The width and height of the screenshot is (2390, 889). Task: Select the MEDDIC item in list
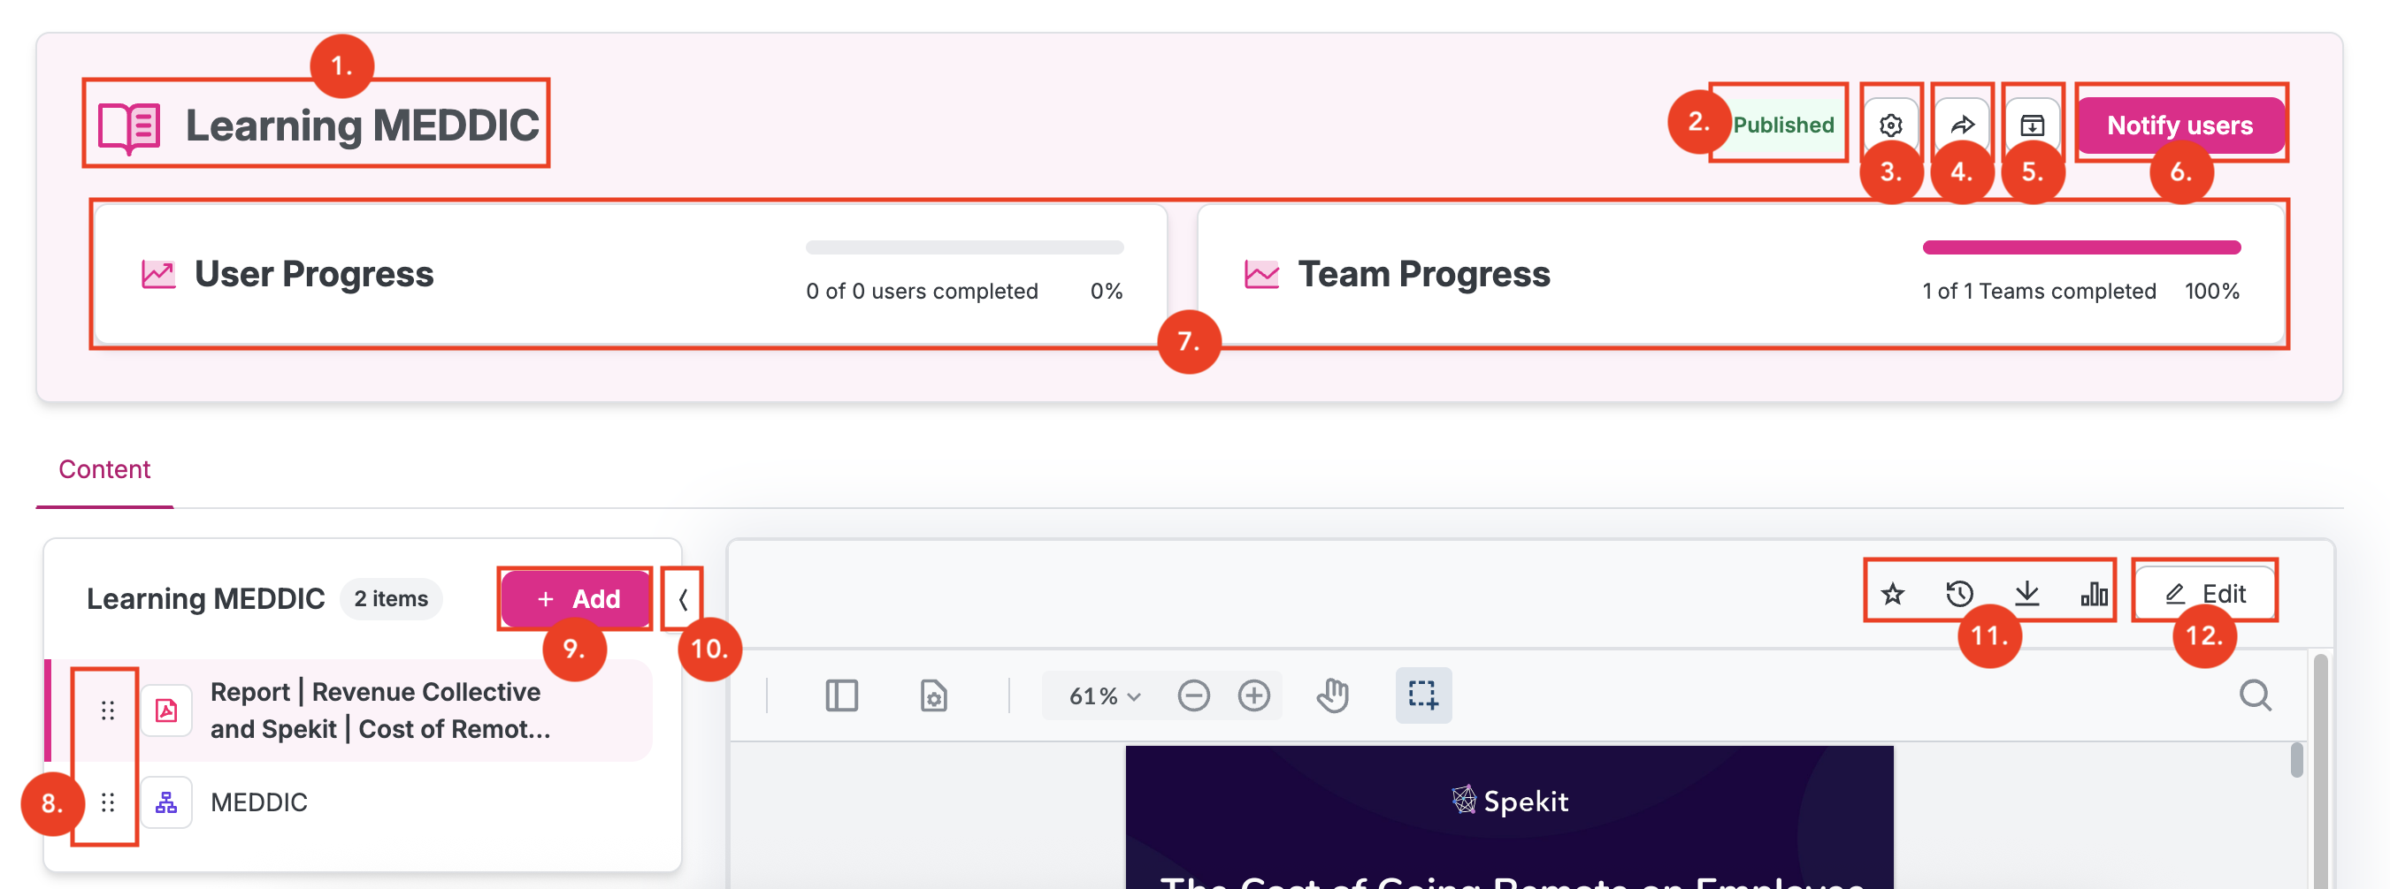(259, 802)
